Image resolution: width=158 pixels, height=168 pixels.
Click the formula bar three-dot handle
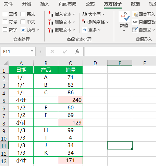point(41,51)
